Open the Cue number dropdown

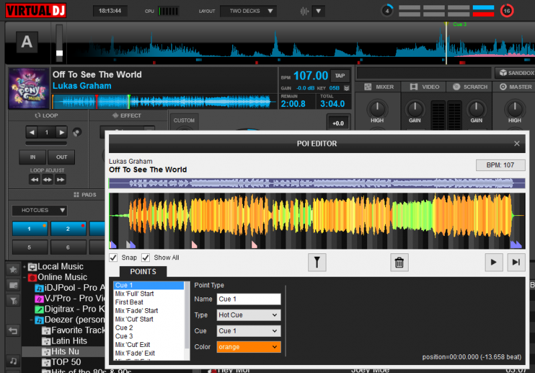(249, 331)
